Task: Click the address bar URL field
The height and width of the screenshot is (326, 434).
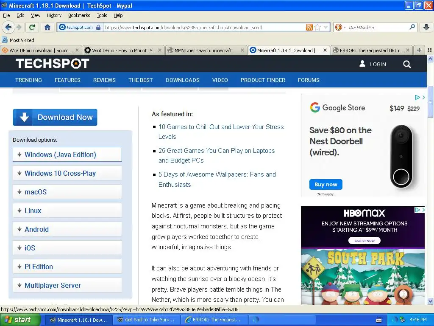Action: pos(204,27)
